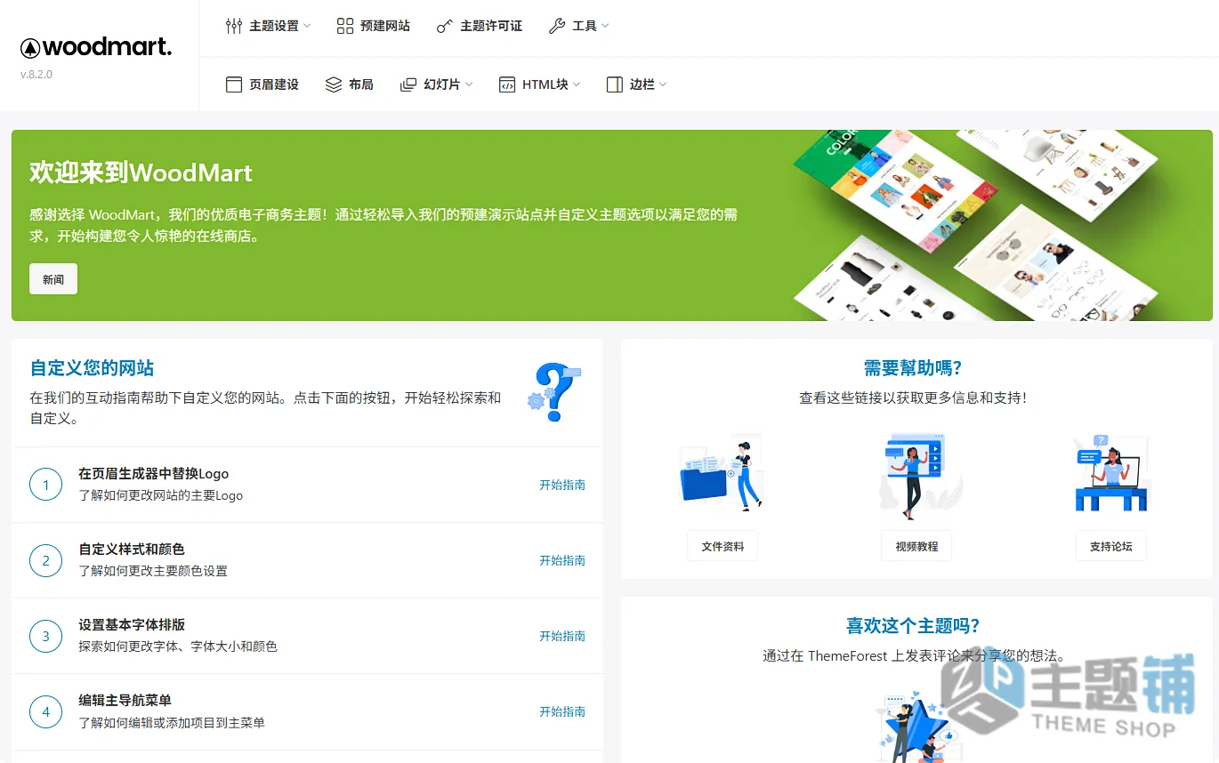1219x763 pixels.
Task: Click the star review illustration
Action: [x=918, y=727]
